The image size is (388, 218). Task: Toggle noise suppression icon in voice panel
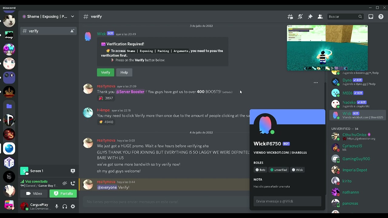(x=65, y=183)
